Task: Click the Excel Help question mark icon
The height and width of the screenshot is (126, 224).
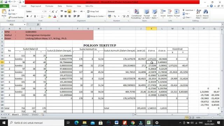Action: [x=211, y=6]
